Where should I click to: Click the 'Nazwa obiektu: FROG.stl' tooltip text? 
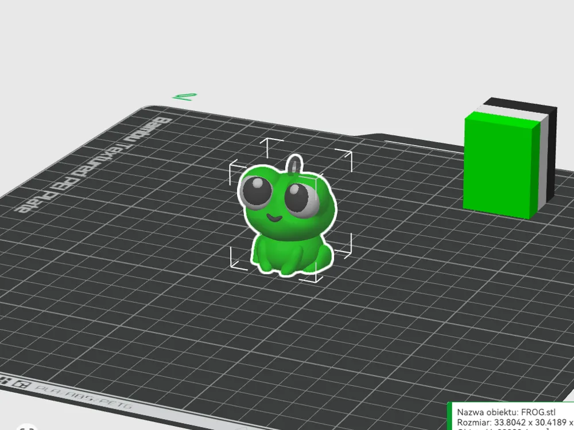coord(506,412)
